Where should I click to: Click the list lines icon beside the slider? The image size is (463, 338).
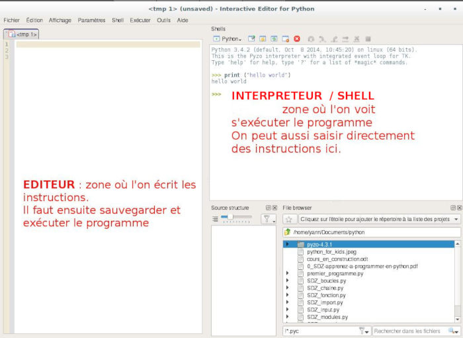(215, 219)
